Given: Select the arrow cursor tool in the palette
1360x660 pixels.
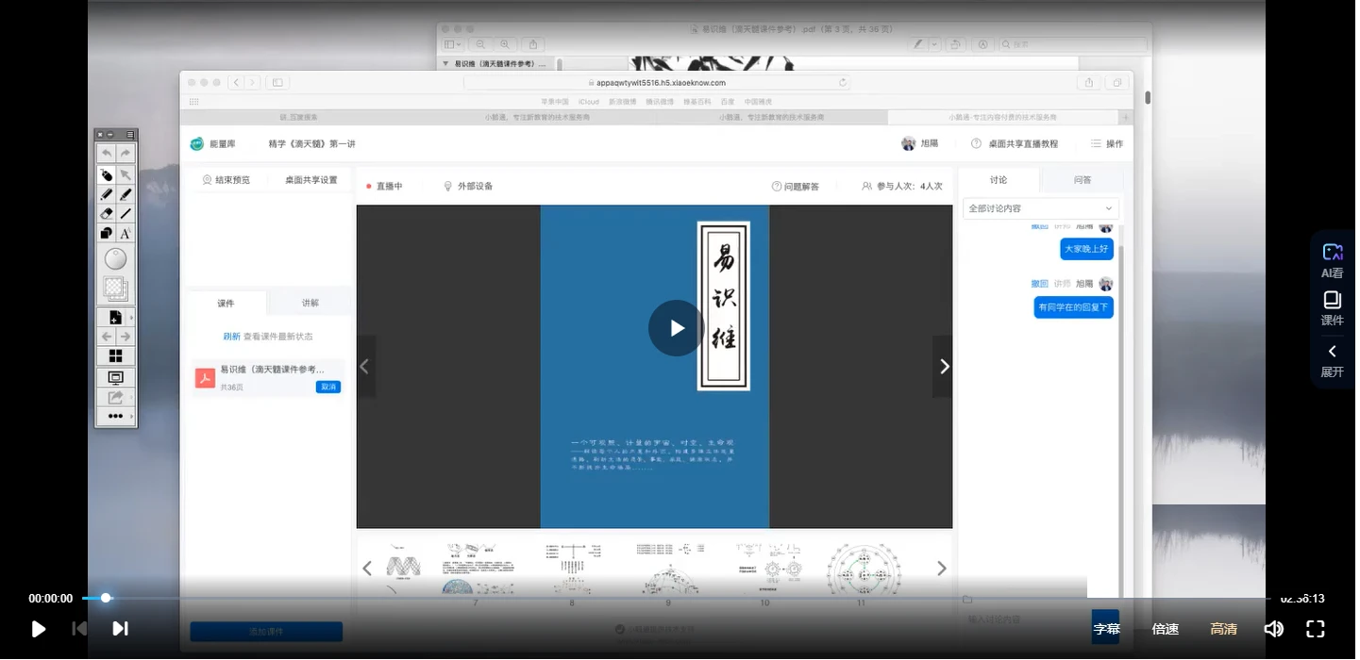Looking at the screenshot, I should coord(126,175).
